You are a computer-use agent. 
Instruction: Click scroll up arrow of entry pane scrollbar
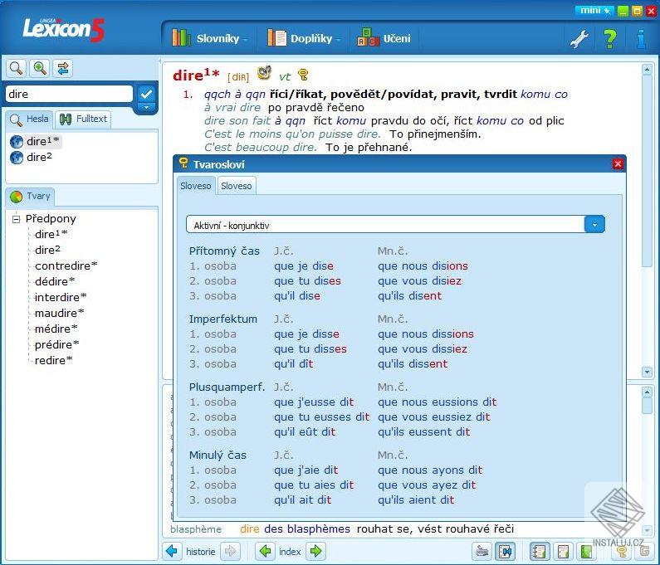(647, 70)
